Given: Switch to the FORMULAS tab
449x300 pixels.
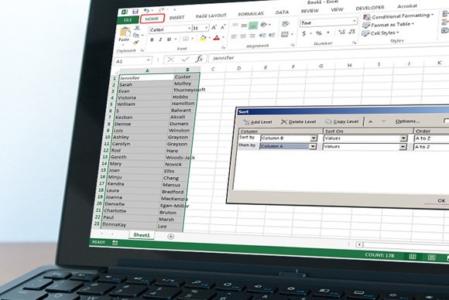Looking at the screenshot, I should (x=251, y=14).
